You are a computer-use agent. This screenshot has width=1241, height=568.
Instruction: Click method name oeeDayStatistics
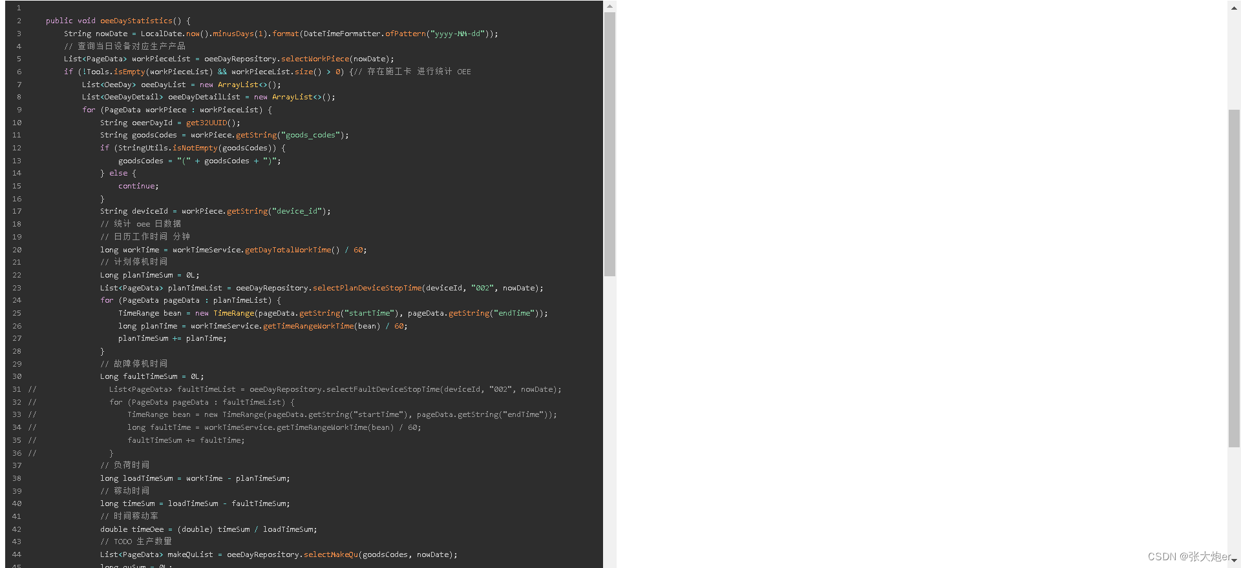136,21
